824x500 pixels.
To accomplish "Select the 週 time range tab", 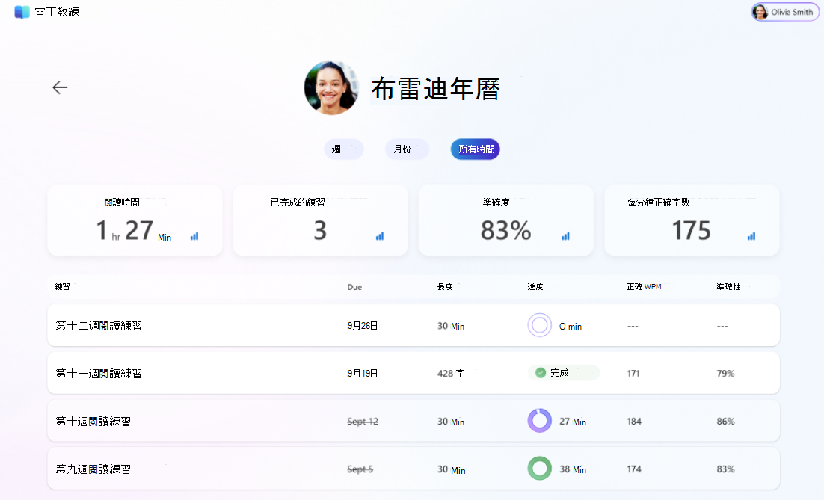I will click(344, 149).
